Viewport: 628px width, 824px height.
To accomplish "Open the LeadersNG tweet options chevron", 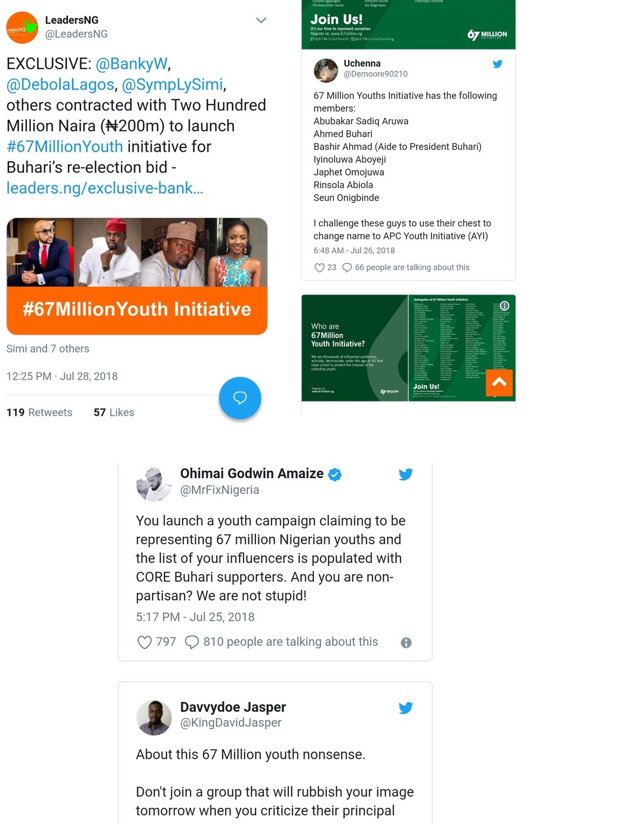I will 261,20.
